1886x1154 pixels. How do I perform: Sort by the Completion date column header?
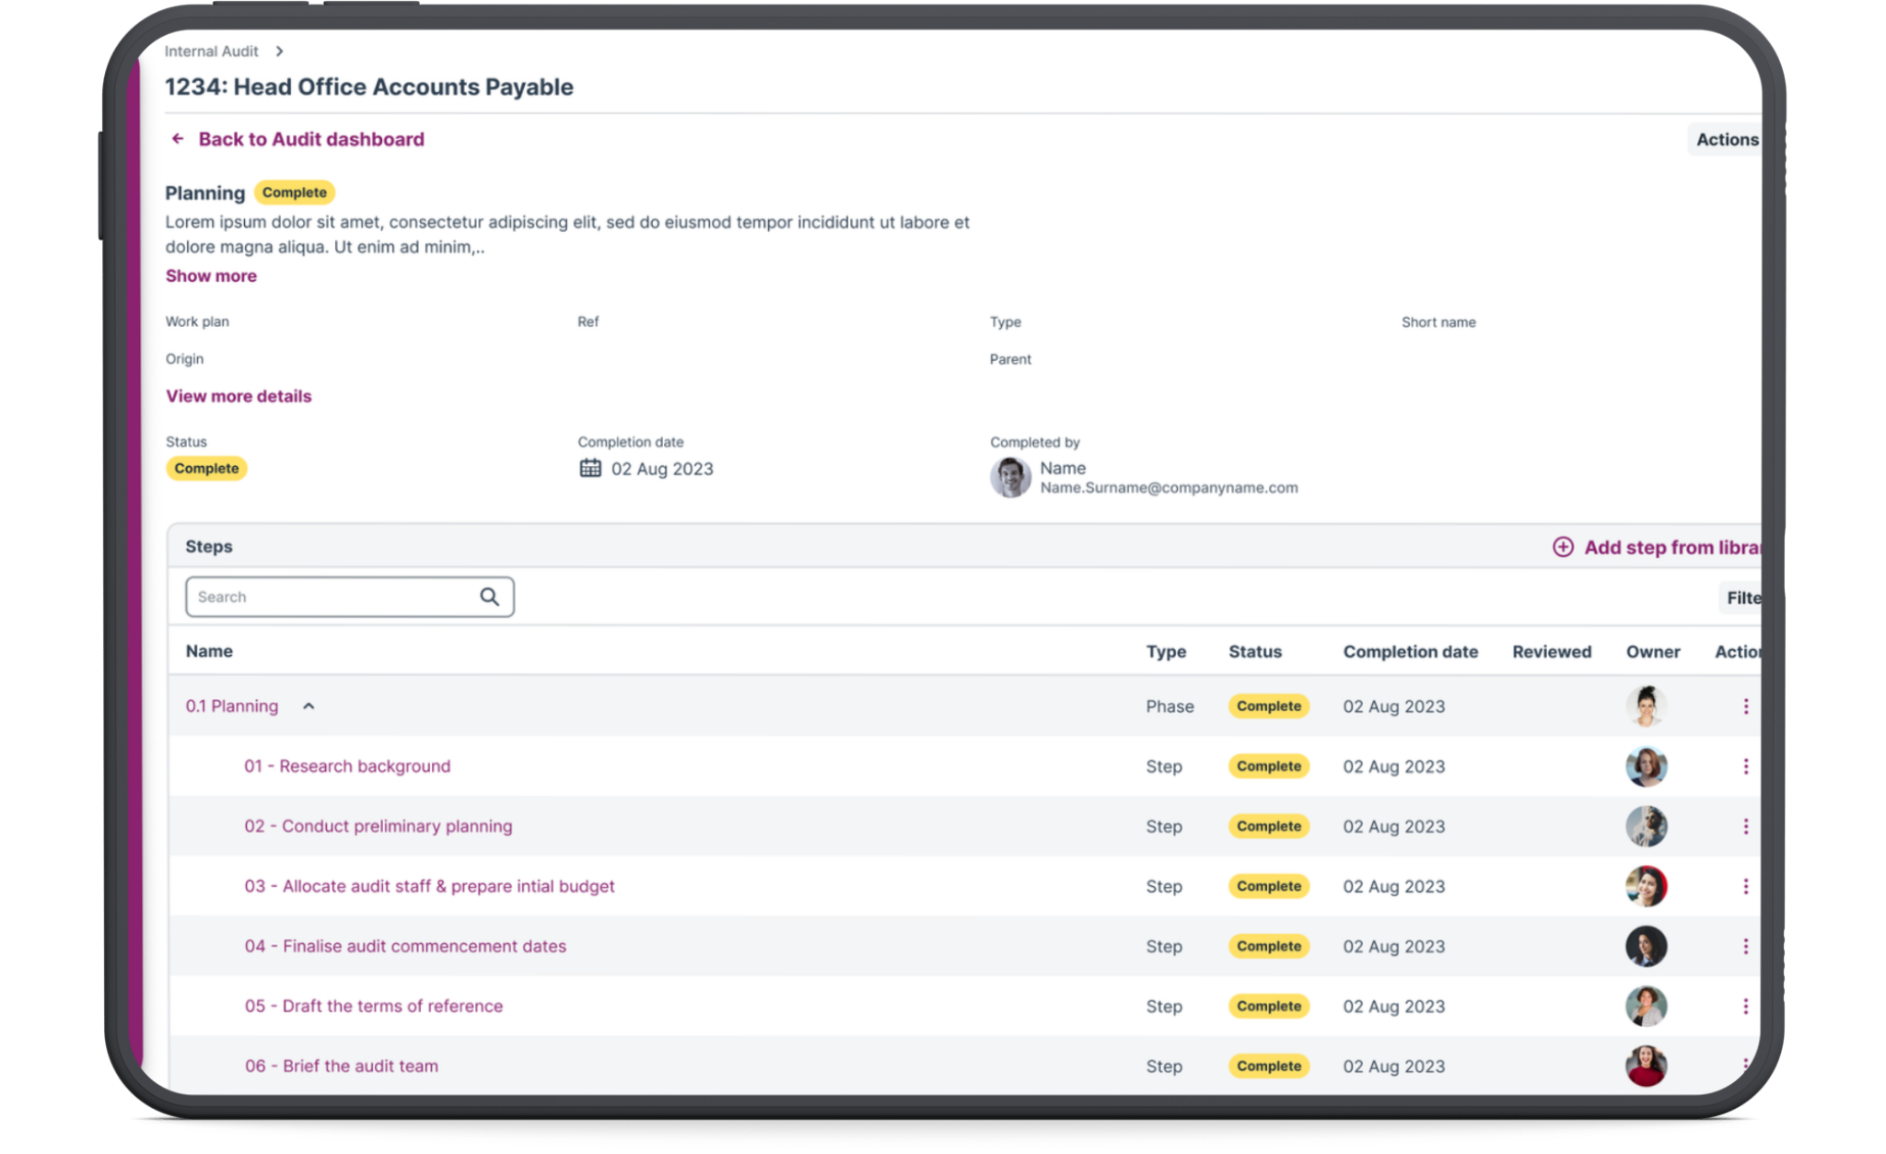pyautogui.click(x=1410, y=652)
